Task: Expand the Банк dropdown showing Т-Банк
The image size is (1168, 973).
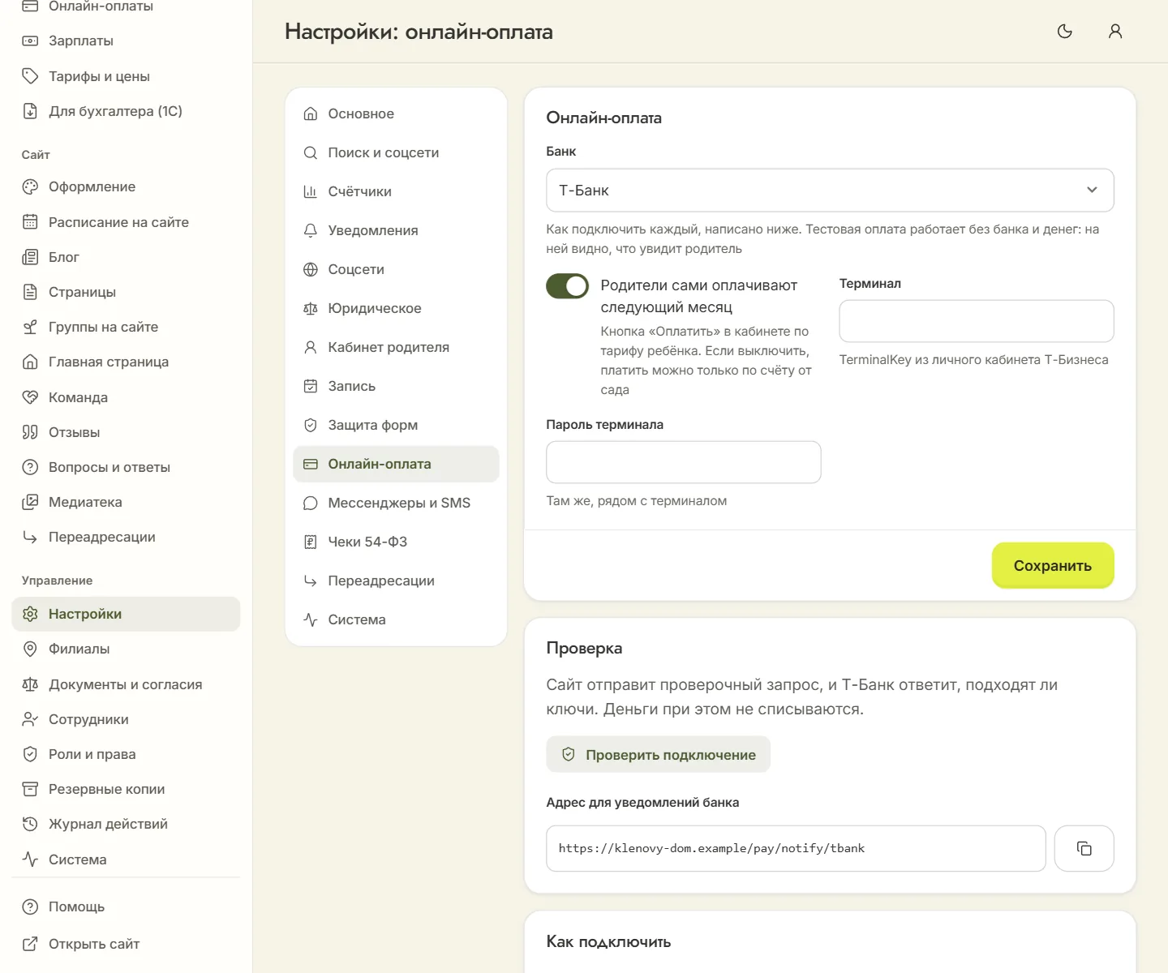Action: [830, 190]
